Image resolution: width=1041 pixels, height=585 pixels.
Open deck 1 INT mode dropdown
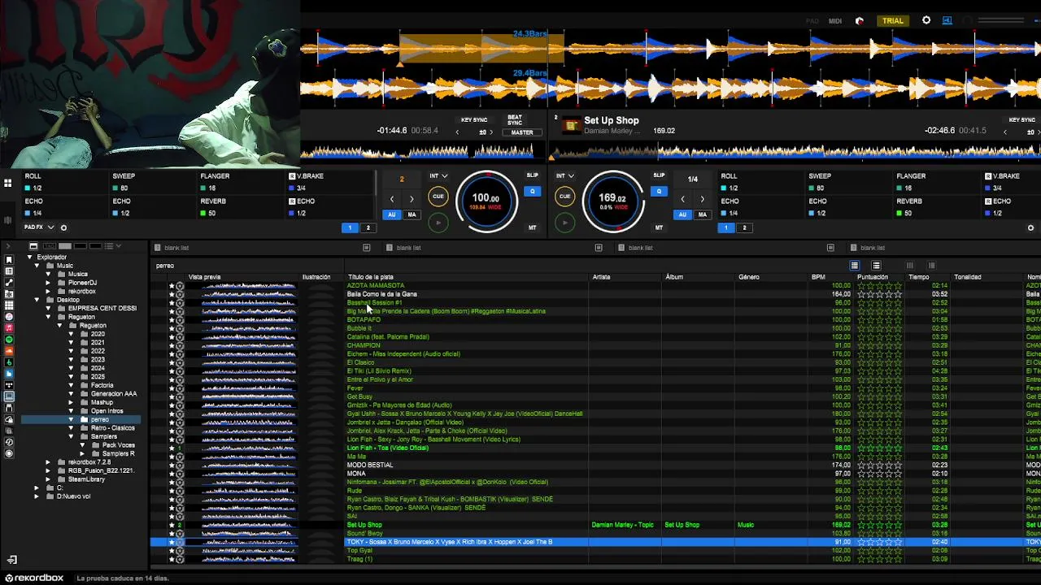click(438, 175)
